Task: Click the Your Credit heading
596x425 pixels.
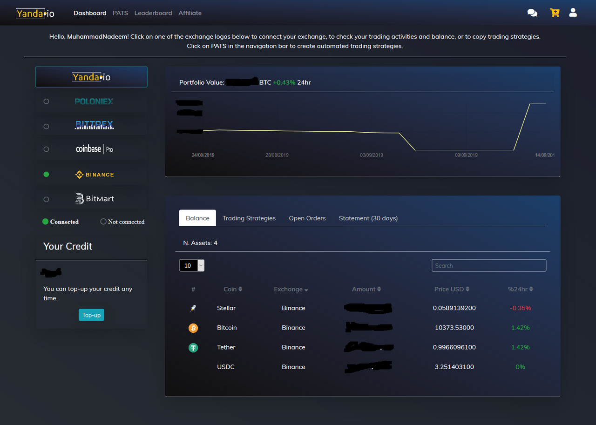Action: [68, 246]
